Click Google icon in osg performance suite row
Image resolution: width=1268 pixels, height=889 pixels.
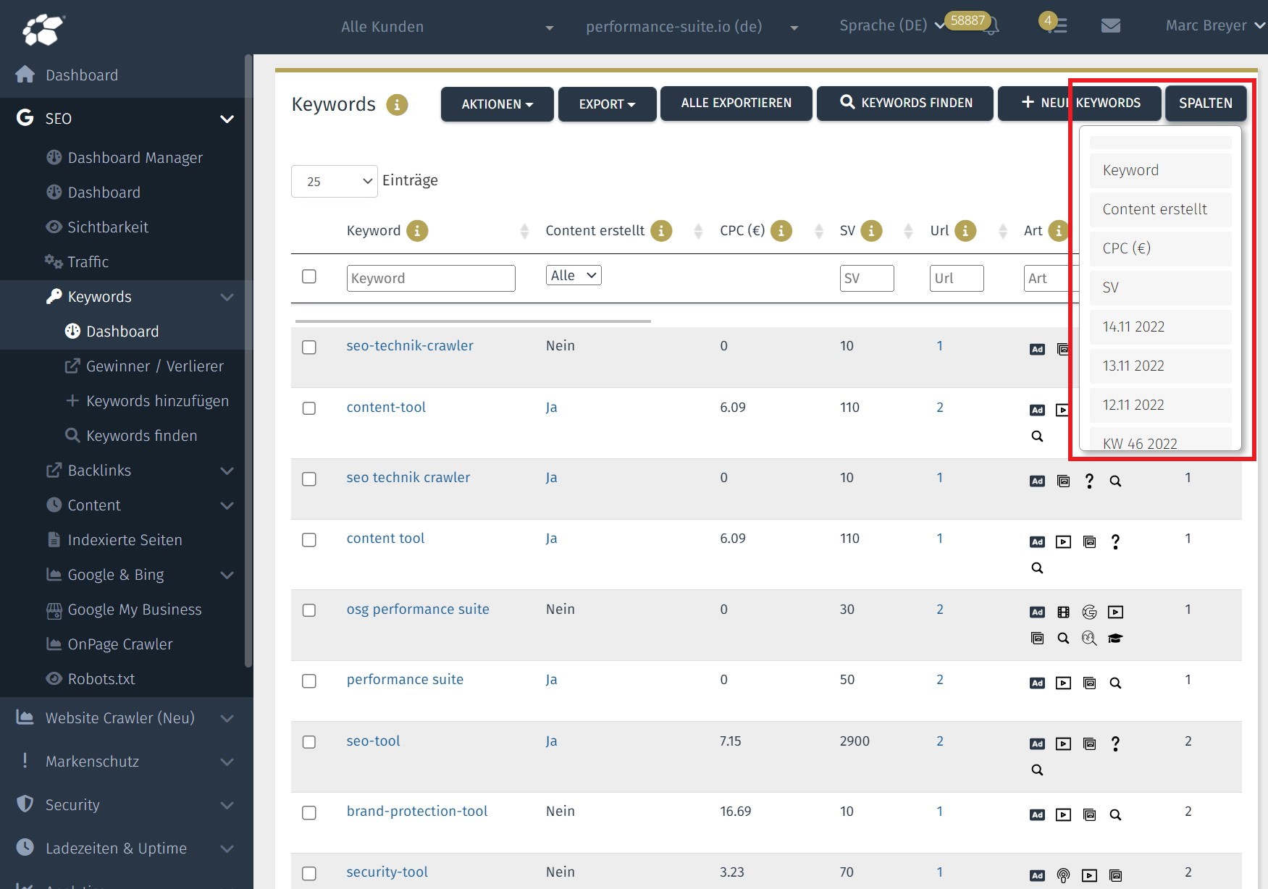point(1089,612)
